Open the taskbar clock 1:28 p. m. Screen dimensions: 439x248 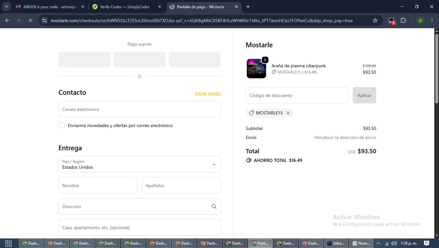(409, 243)
